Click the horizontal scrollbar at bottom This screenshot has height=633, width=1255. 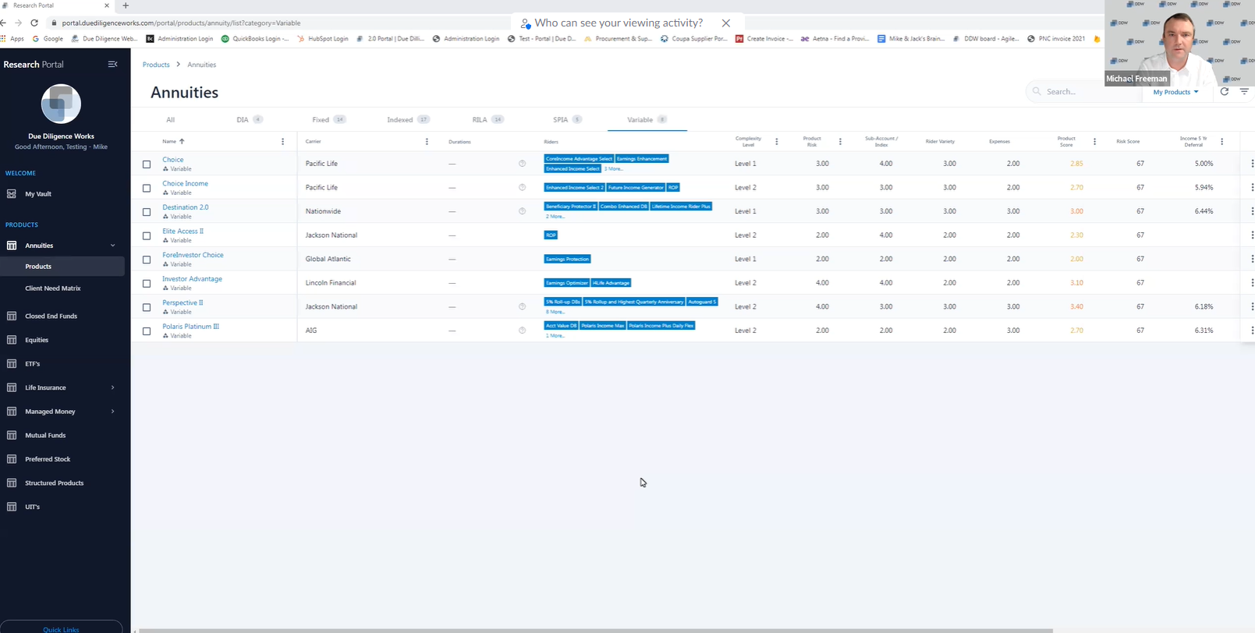click(595, 631)
